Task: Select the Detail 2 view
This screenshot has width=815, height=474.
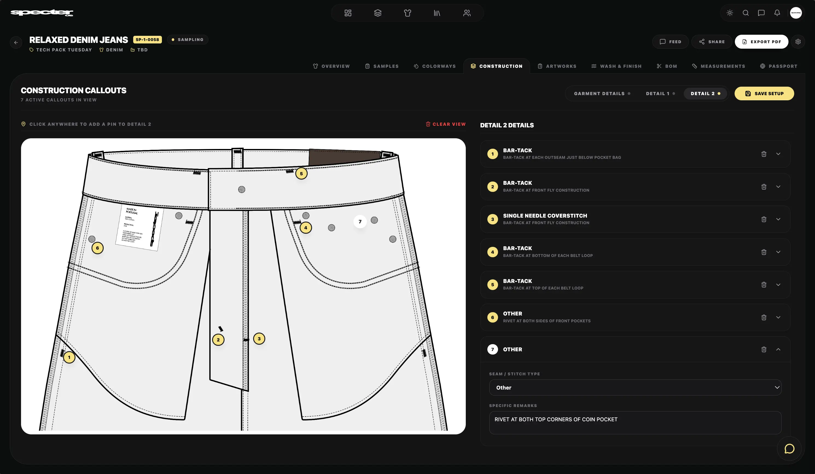Action: (705, 93)
